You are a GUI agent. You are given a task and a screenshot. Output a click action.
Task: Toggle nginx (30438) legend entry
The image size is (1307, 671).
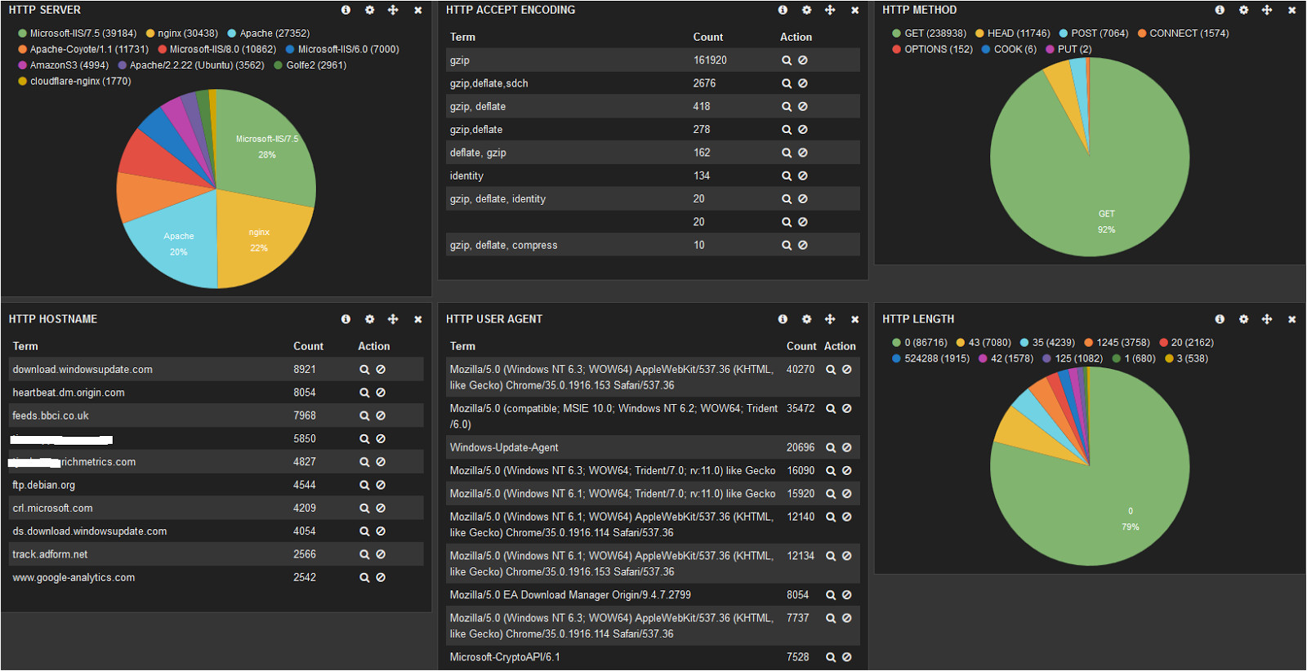pyautogui.click(x=182, y=33)
